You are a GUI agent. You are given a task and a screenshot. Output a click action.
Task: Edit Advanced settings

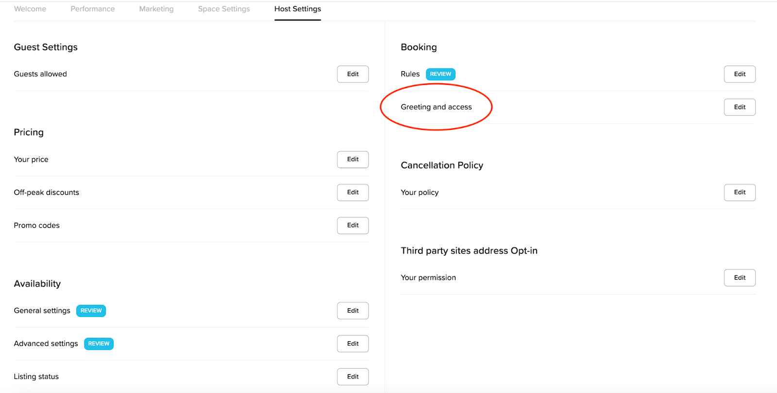(x=353, y=344)
